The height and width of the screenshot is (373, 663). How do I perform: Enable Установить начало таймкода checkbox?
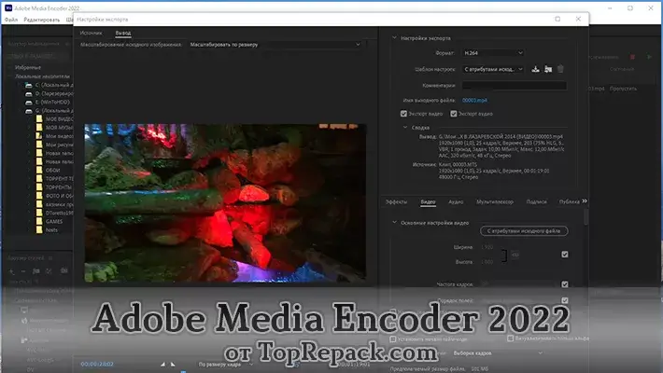[x=392, y=338]
